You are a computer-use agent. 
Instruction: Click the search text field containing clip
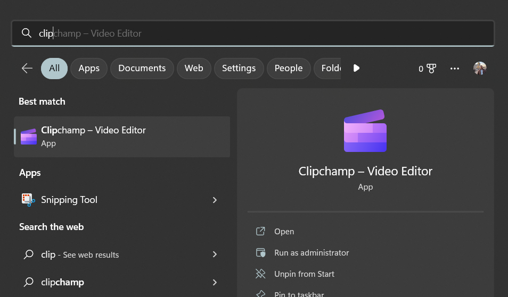pyautogui.click(x=253, y=33)
